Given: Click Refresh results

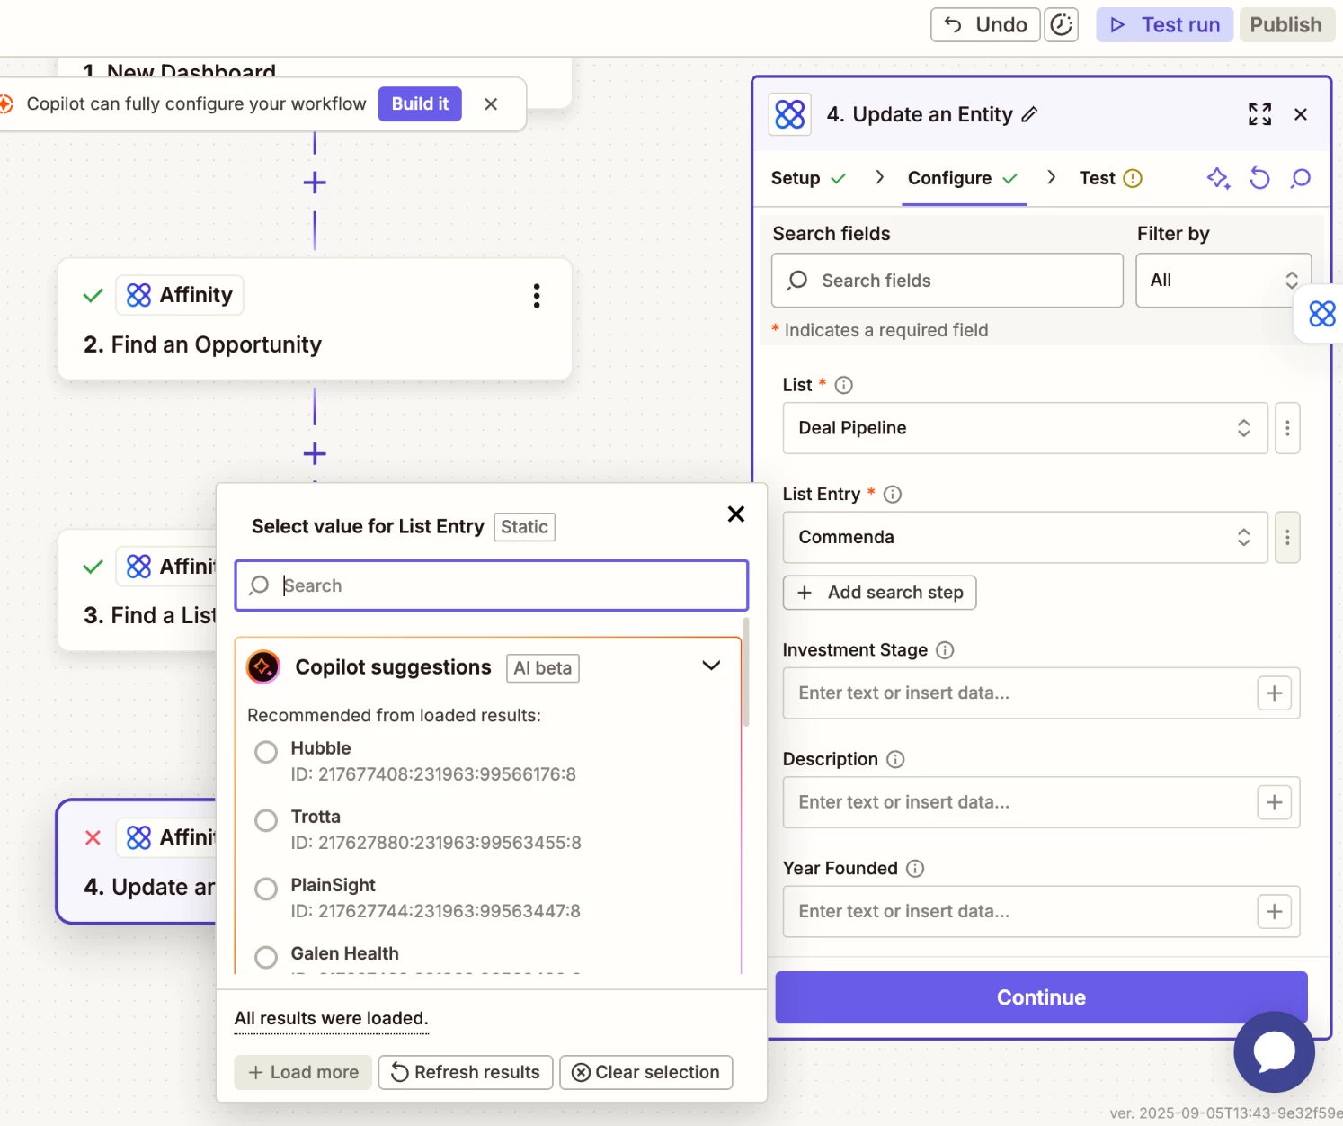Looking at the screenshot, I should pyautogui.click(x=466, y=1072).
